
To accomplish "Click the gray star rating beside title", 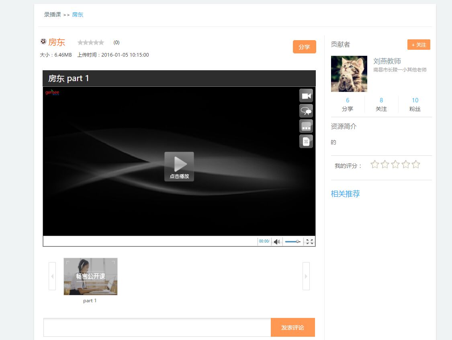I will [x=91, y=43].
